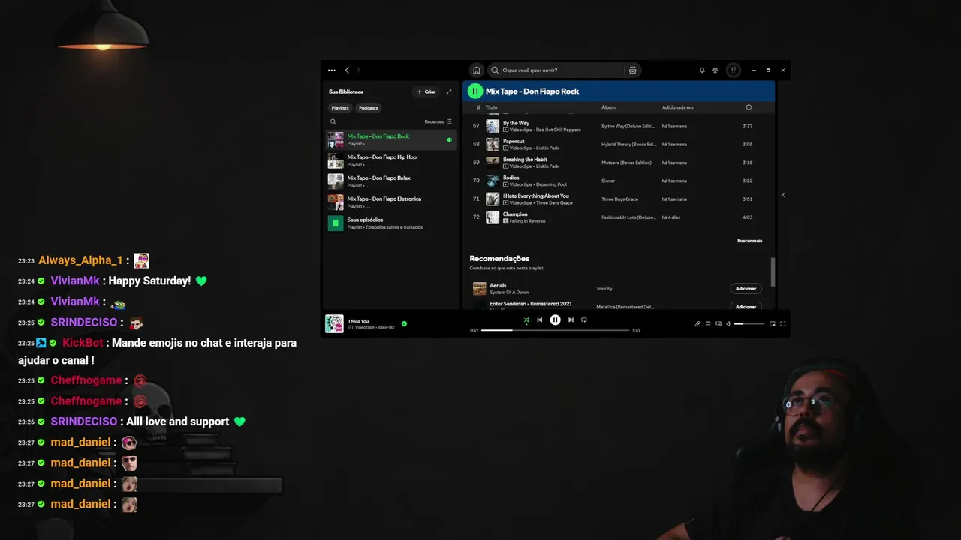Screen dimensions: 961x540
Task: Toggle saved checkmark for I Miss You
Action: pos(404,324)
